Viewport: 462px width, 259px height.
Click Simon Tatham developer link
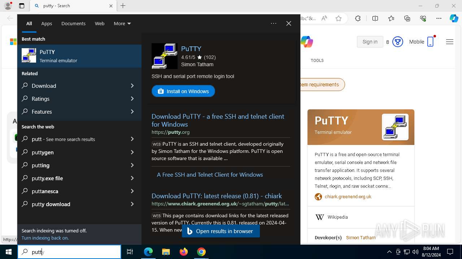[x=361, y=238]
